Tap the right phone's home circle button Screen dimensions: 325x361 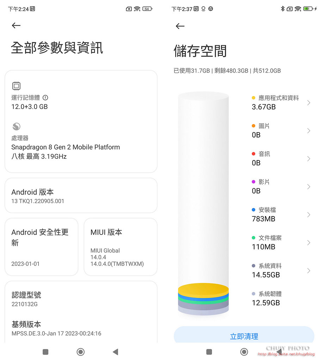tap(244, 352)
